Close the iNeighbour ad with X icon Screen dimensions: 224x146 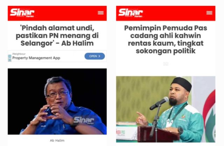[x=9, y=60]
